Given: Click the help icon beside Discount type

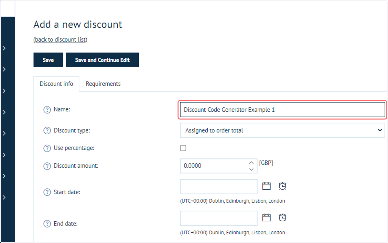Looking at the screenshot, I should tap(47, 131).
